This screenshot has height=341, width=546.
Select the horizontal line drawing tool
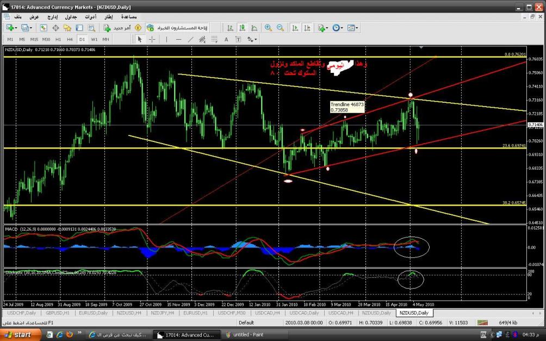[177, 39]
